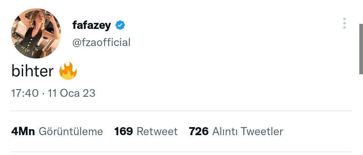Click the "169" retweet count
Screen dimensions: 363x155
click(123, 131)
